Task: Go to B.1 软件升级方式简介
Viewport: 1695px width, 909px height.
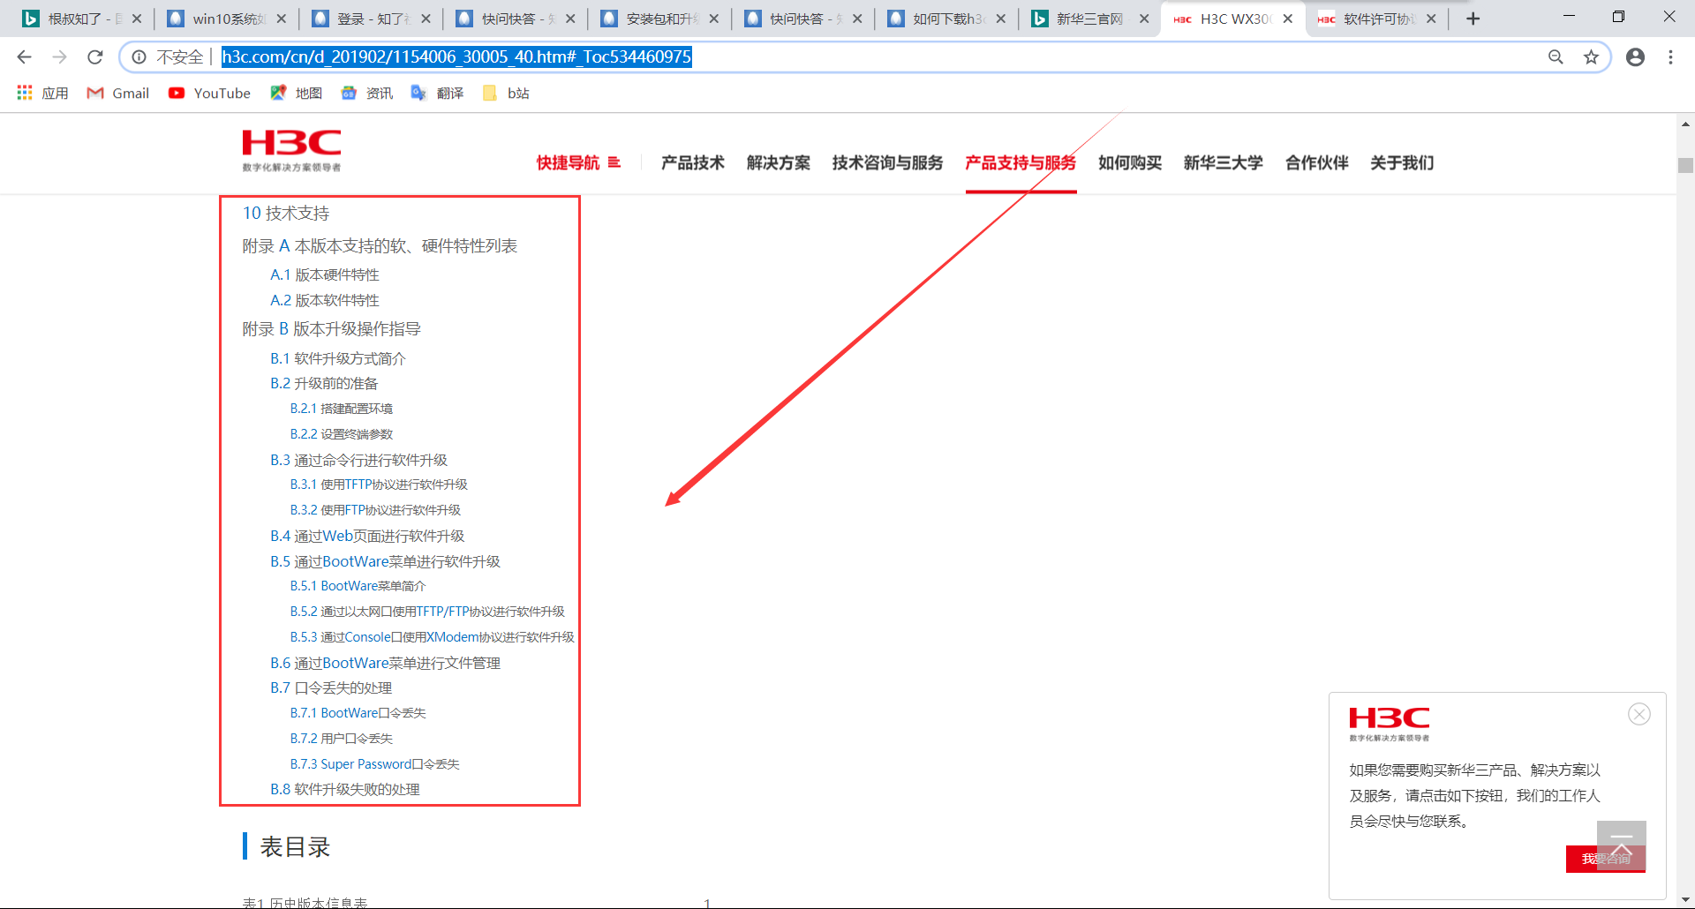Action: [x=338, y=358]
